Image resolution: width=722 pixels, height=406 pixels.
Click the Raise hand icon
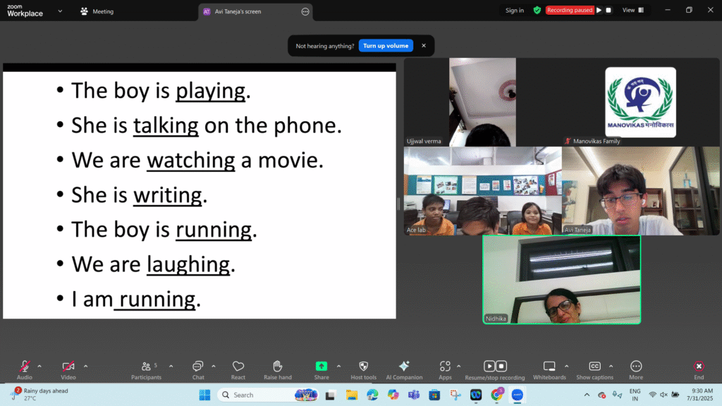[x=278, y=367]
